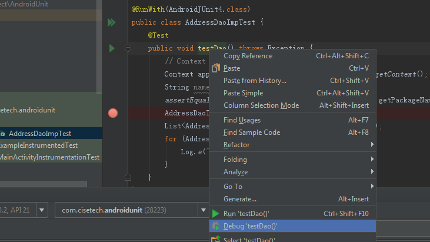
Task: Select AddressDaoImpTest in project tree
Action: (40, 134)
